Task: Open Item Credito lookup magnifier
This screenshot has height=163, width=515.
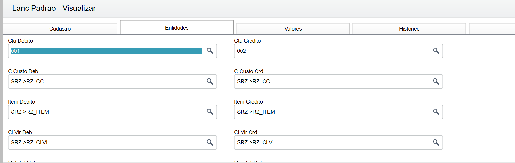Action: click(x=436, y=112)
